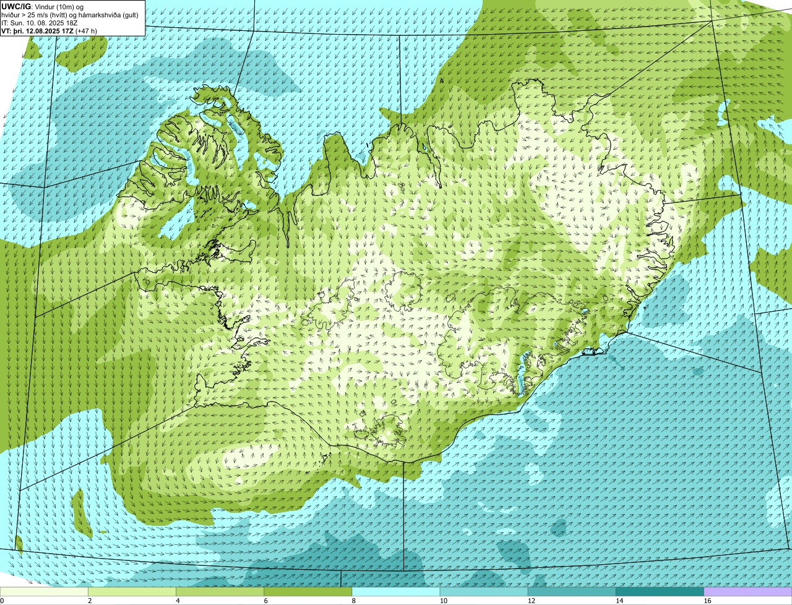
Task: Click the initial time 'IT: Sun. 10. 08. 2025 18Z'
Action: [x=40, y=22]
